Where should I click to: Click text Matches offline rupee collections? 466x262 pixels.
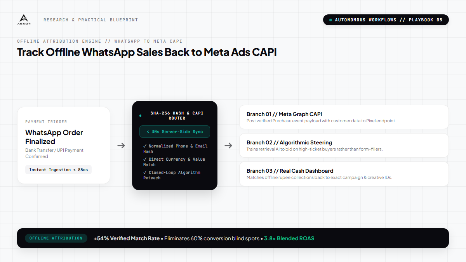click(319, 177)
